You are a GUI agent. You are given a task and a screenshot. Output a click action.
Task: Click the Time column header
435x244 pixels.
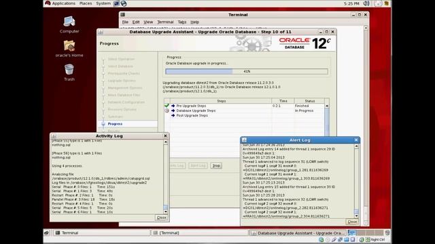tap(283, 101)
